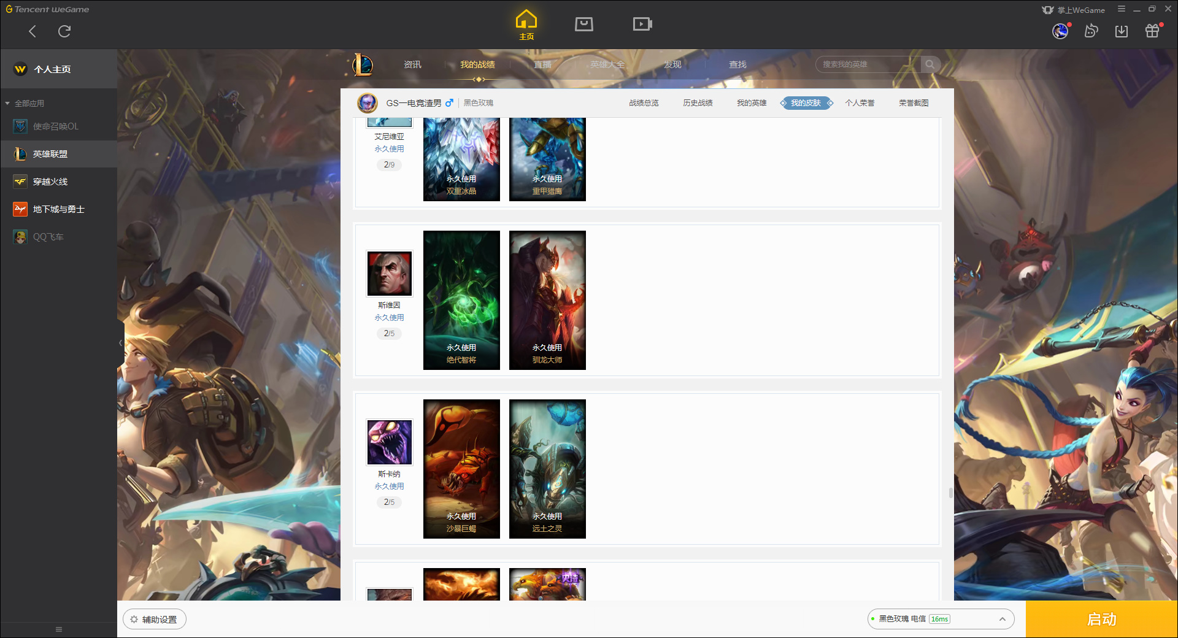Open 绝代智将 skin thumbnail
Screen dimensions: 1178x638
(x=461, y=300)
